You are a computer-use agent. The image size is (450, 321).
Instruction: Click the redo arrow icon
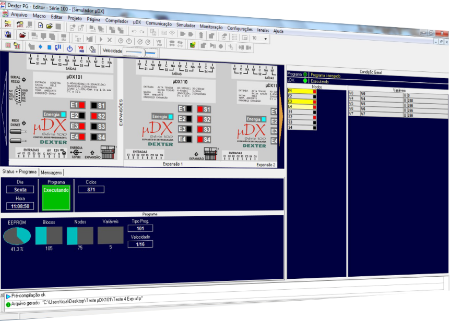point(142,31)
